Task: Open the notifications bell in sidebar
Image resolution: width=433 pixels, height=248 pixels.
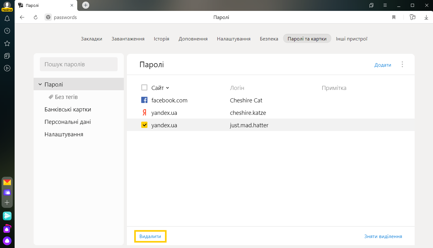Action: (x=7, y=19)
